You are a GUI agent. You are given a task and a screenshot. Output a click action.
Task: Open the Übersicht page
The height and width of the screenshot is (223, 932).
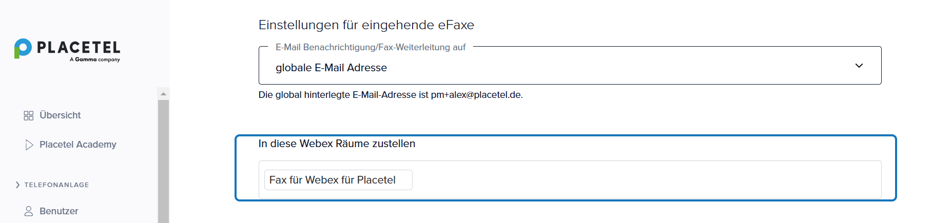(60, 115)
